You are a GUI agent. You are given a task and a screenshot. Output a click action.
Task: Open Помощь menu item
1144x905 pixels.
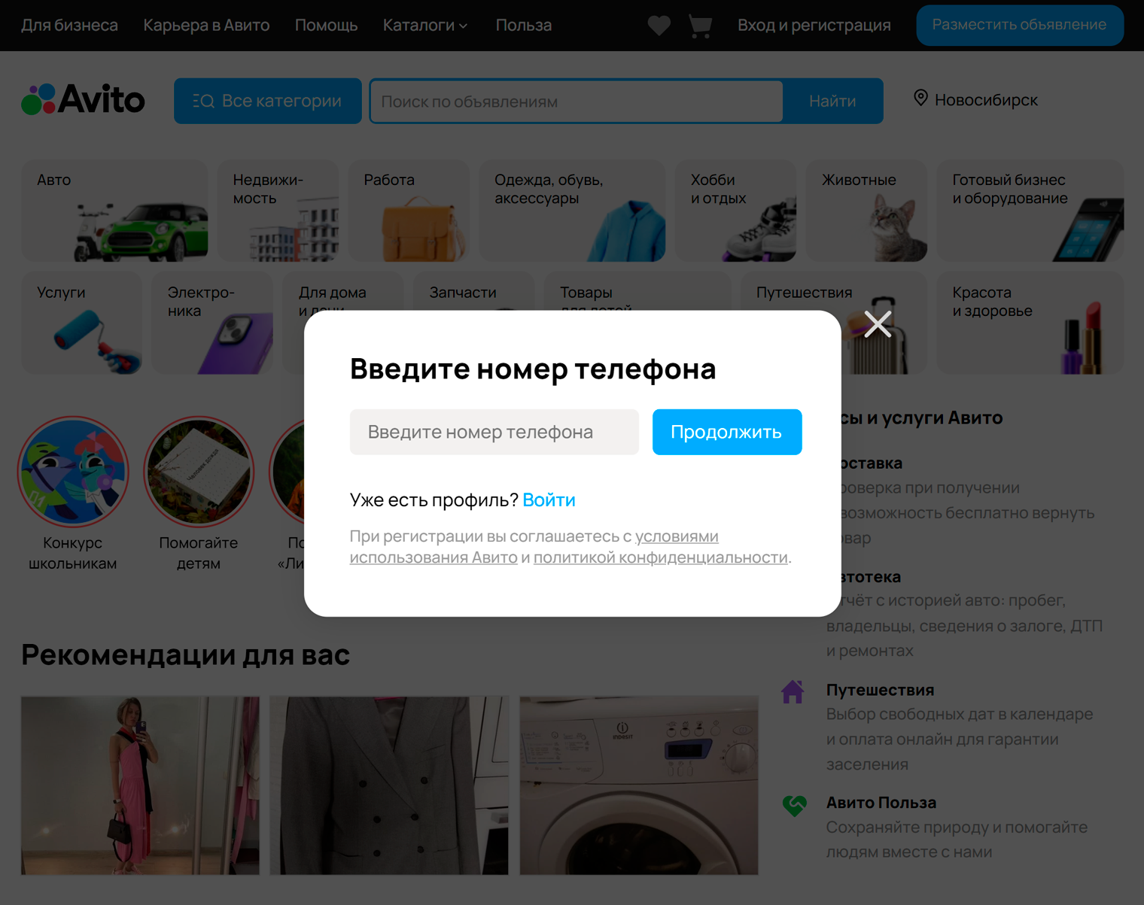coord(326,26)
